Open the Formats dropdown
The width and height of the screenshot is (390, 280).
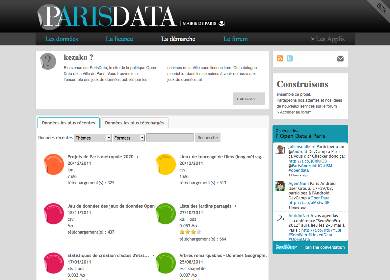pyautogui.click(x=129, y=138)
